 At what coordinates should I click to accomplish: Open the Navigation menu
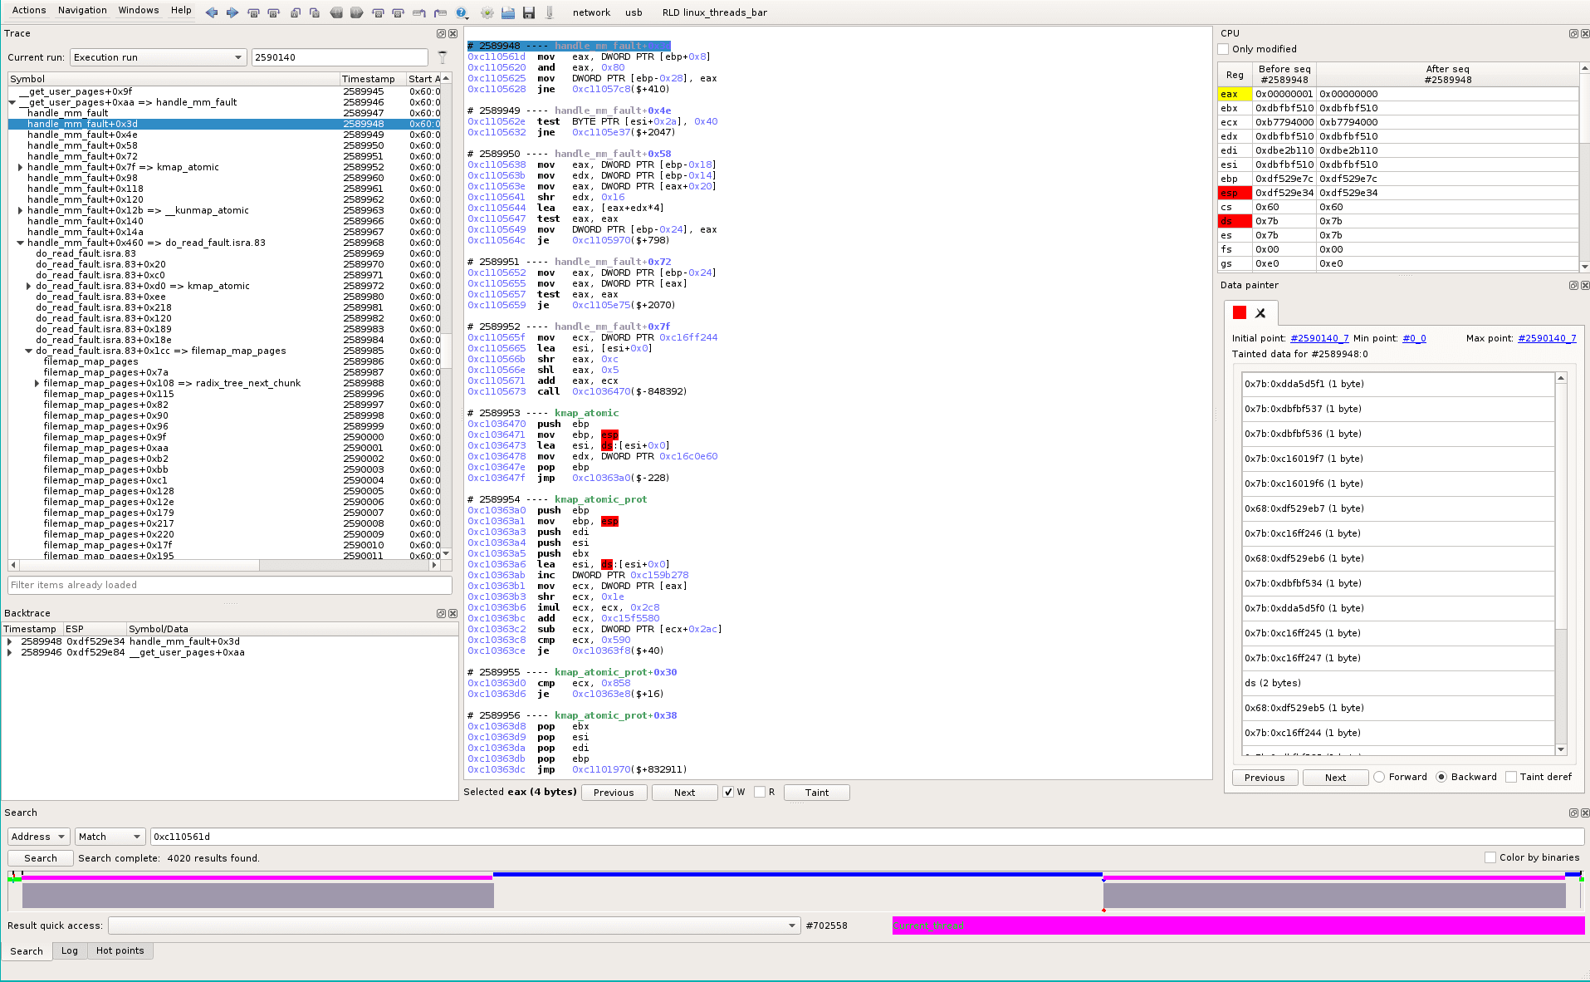[82, 10]
